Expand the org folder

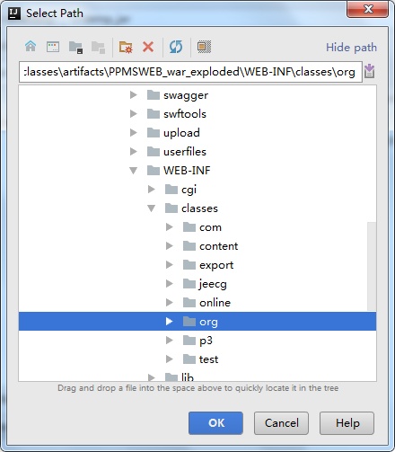tap(170, 322)
